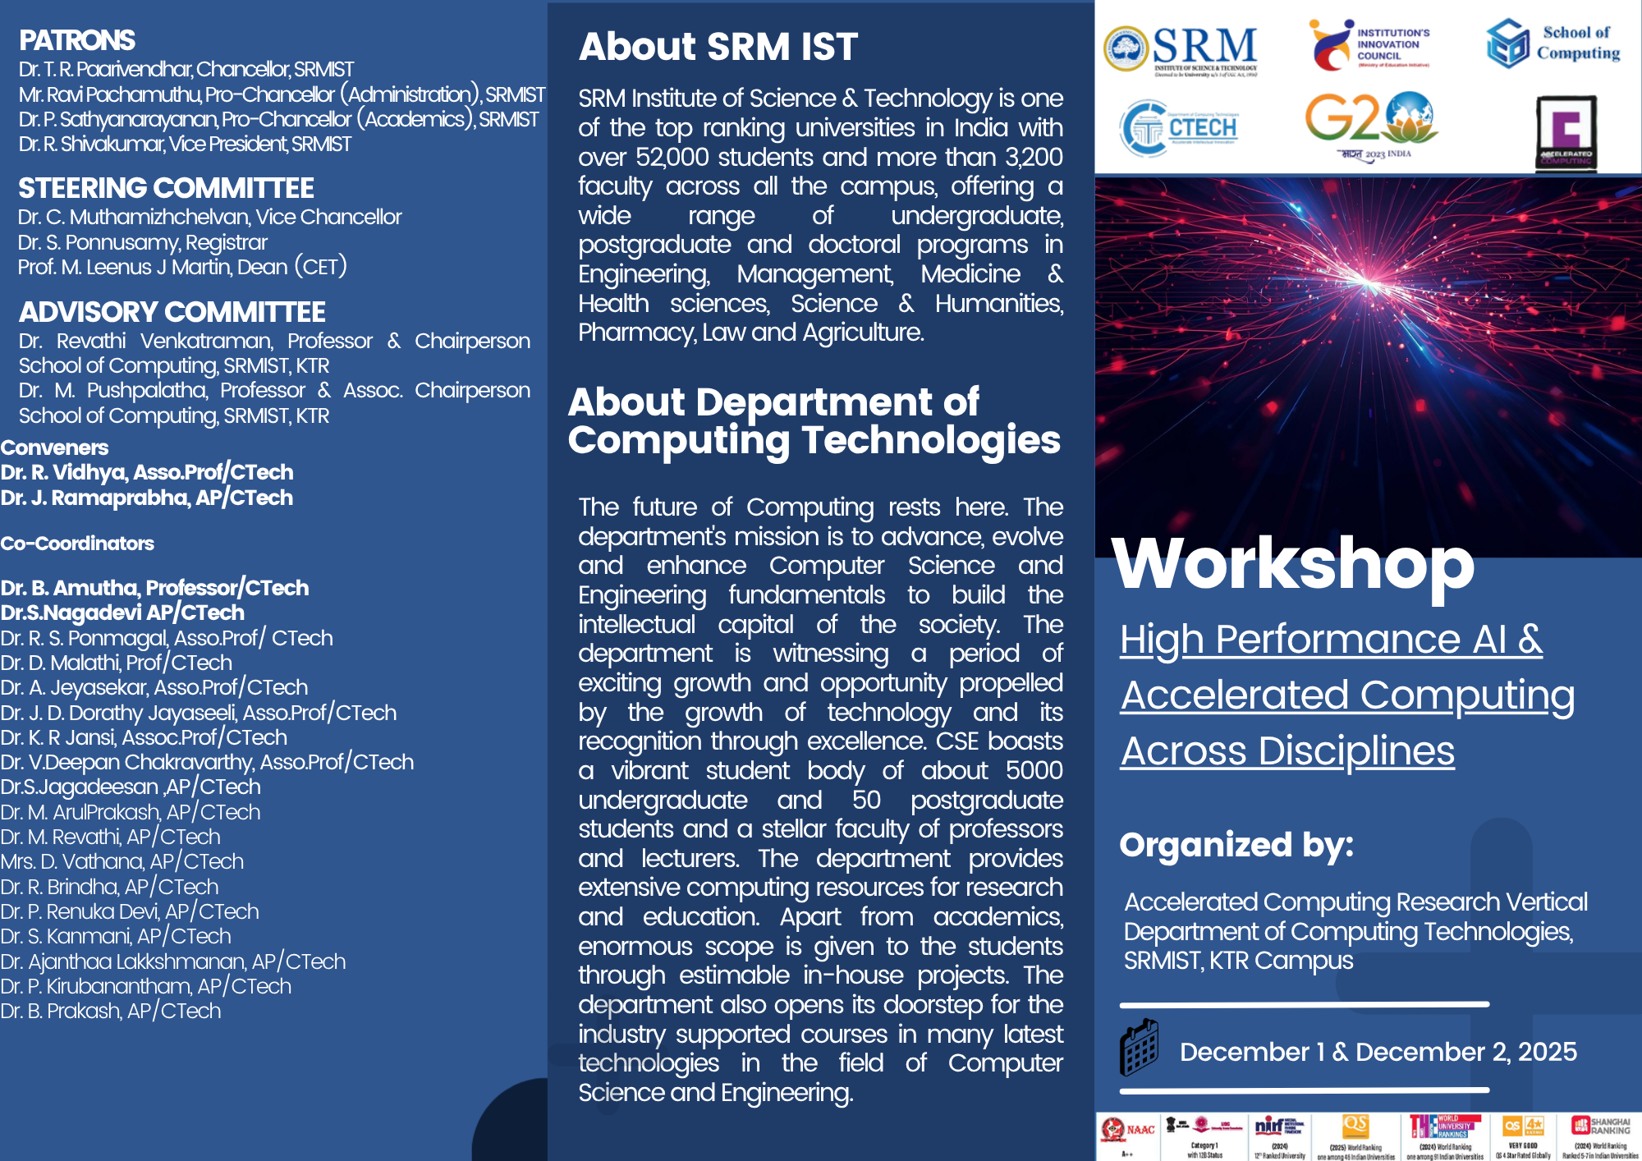The width and height of the screenshot is (1642, 1161).
Task: Click the calendar icon beside the date
Action: point(1140,1049)
